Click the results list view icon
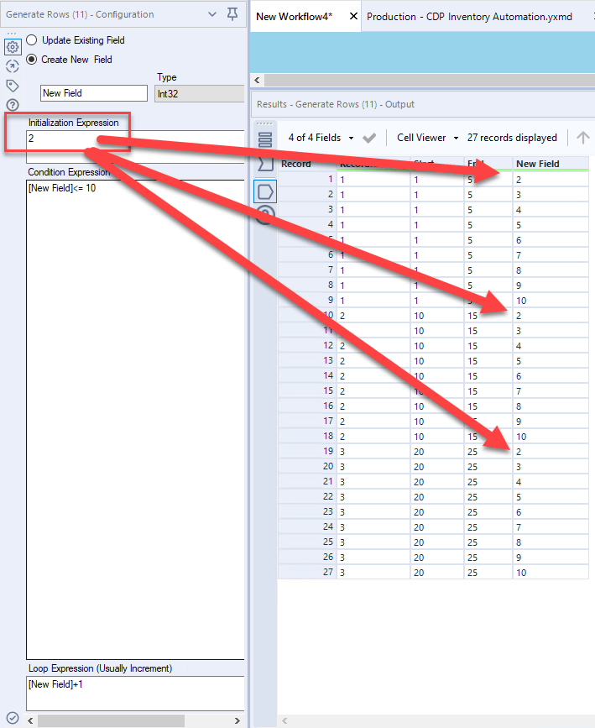595x728 pixels. 265,139
